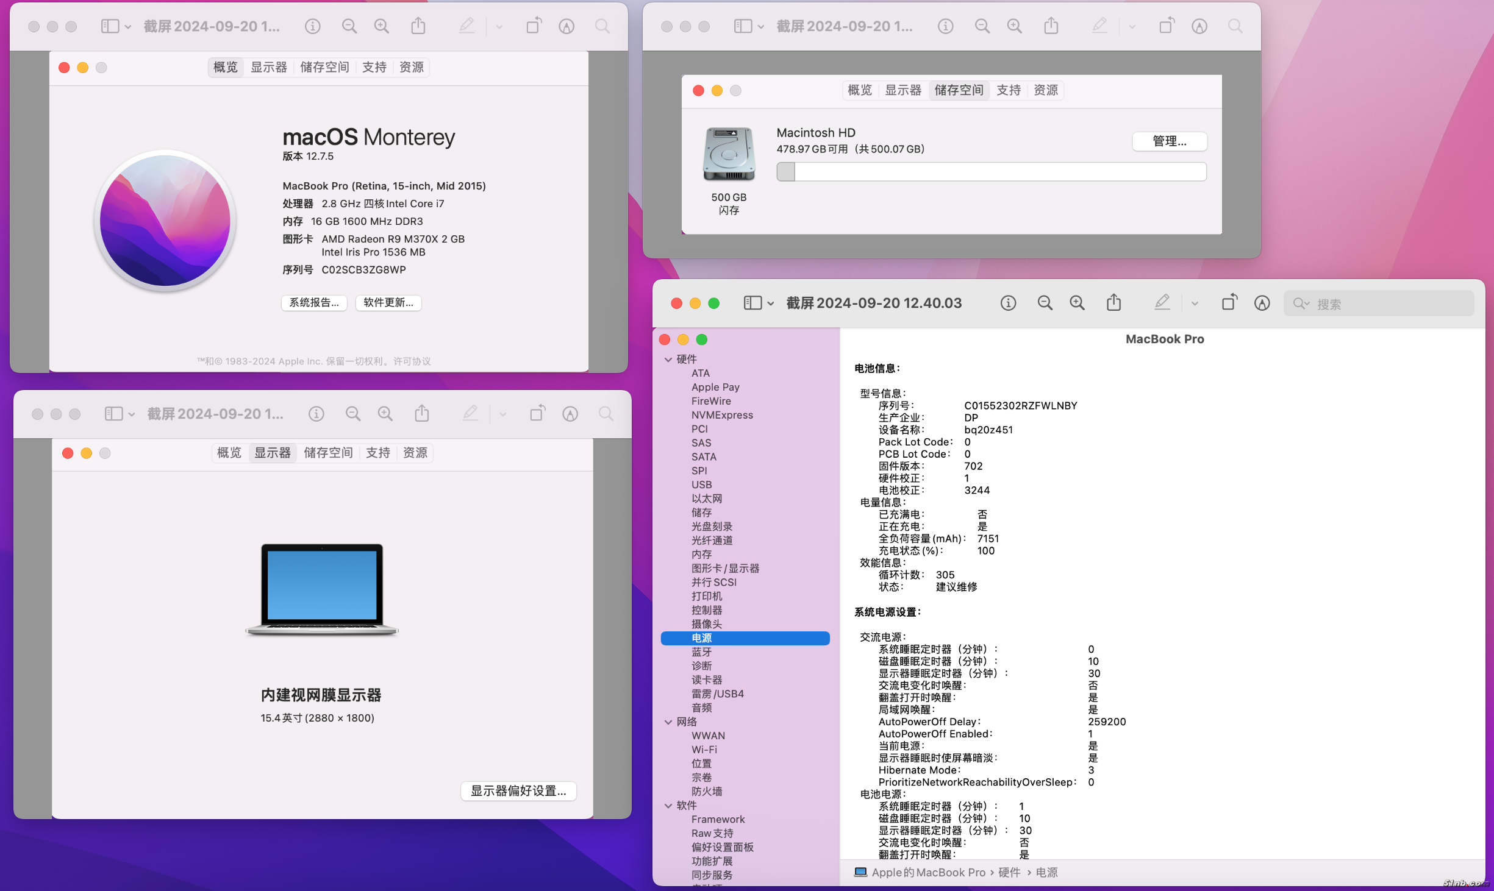Open markup options dropdown arrow in active Preview
1494x891 pixels.
[1195, 304]
